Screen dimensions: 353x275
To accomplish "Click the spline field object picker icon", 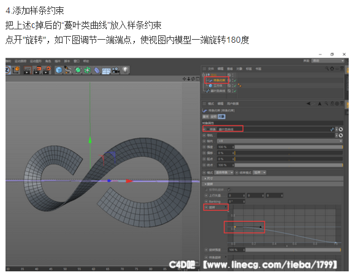I will (341, 130).
